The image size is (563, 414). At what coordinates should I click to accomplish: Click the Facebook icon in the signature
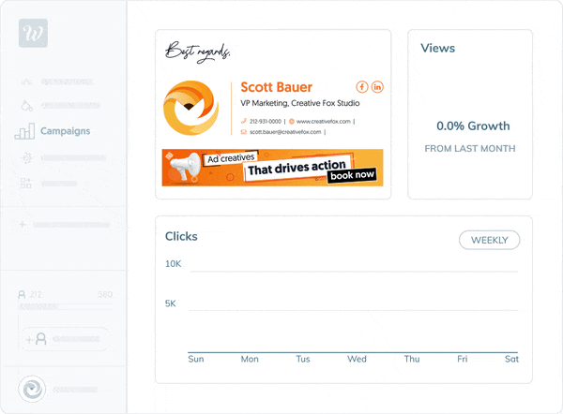(x=362, y=88)
